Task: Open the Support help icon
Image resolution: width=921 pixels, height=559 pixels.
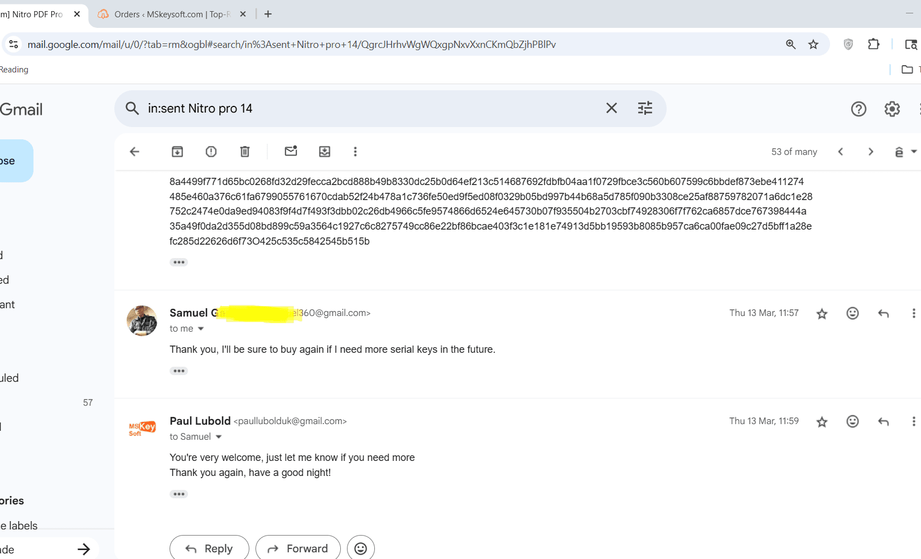Action: point(859,109)
